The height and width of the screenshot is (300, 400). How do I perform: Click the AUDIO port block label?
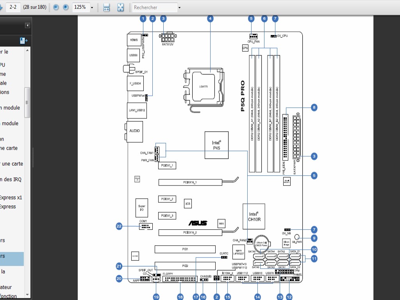click(x=134, y=130)
